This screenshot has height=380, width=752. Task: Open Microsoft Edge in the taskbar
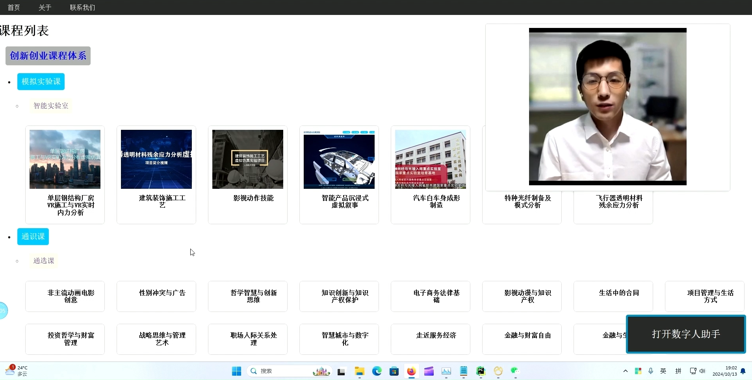377,371
